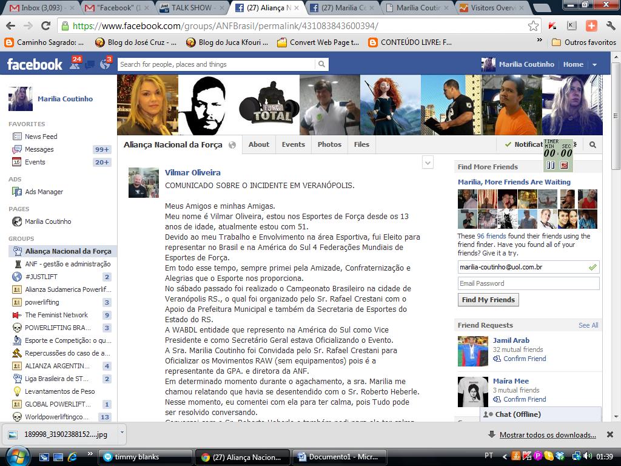
Task: Open the Facebook messages icon in top bar
Action: [x=90, y=64]
